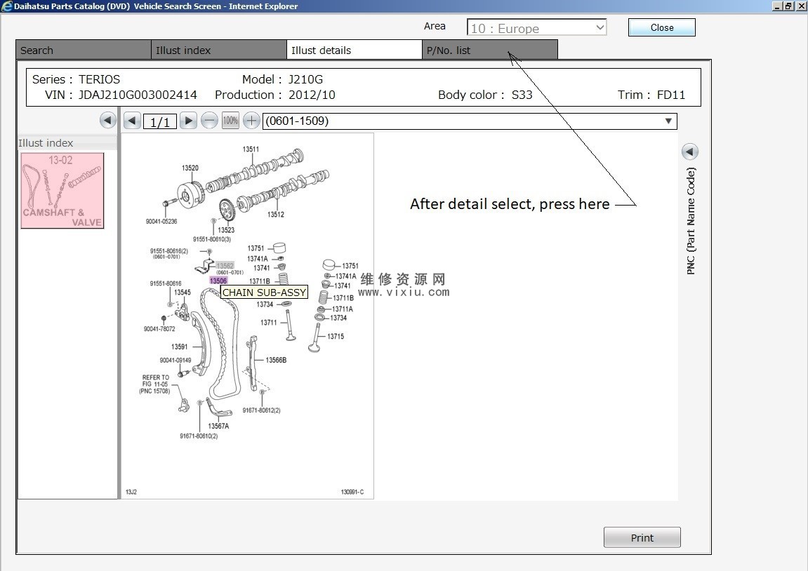
Task: Click the VIN value JDAJ210G003002414
Action: [138, 95]
